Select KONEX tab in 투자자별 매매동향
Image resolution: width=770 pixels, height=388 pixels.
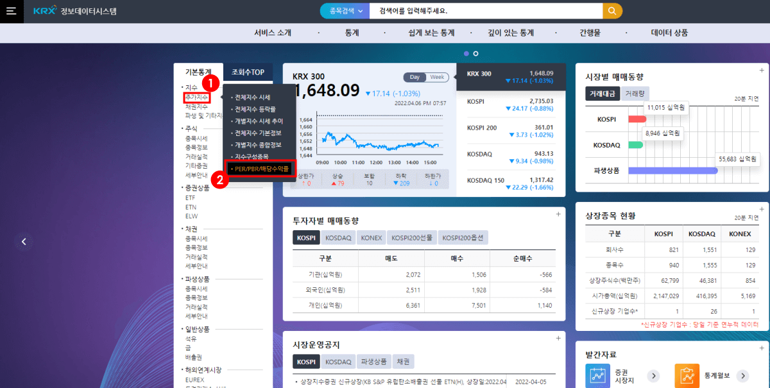click(372, 238)
